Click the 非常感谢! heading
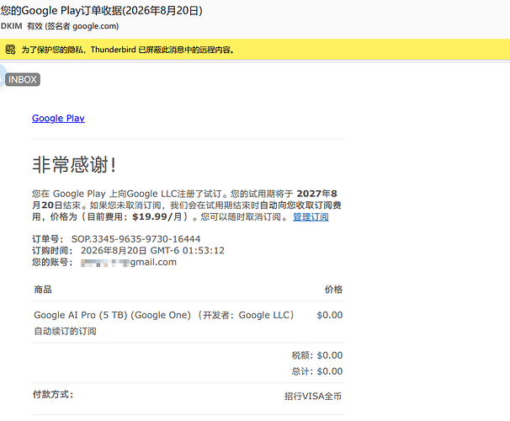 [74, 164]
